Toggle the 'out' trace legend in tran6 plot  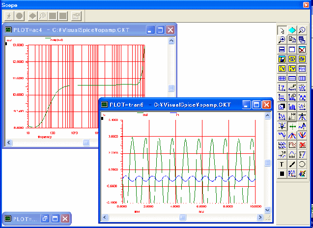[x=144, y=114]
